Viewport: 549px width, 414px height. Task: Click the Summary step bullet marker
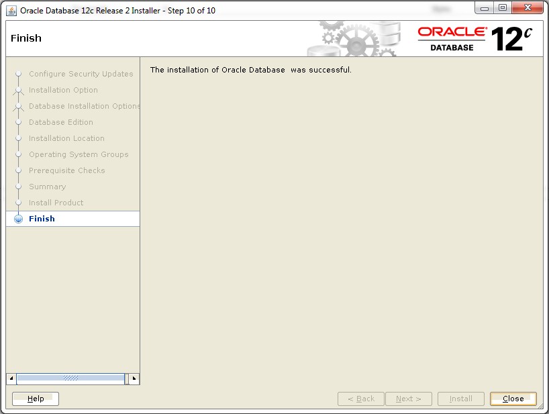[x=19, y=187]
